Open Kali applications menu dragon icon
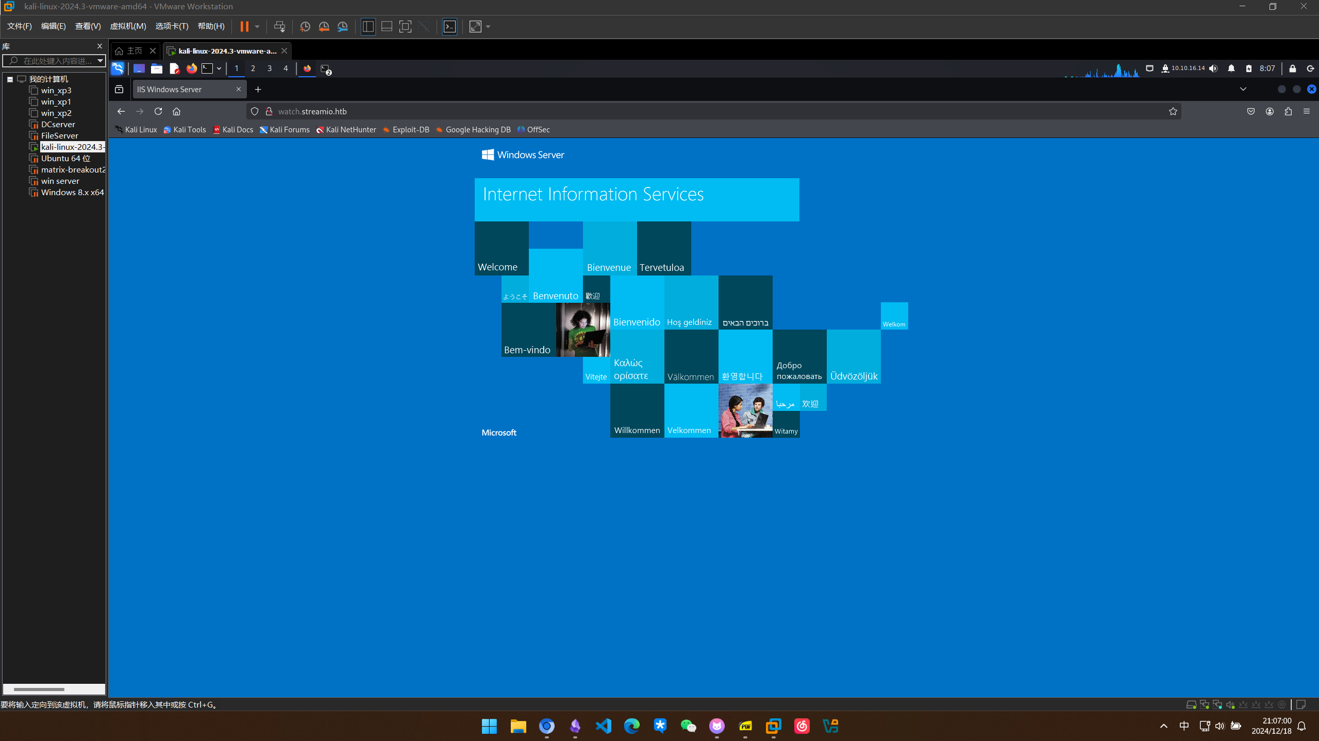The image size is (1319, 741). [x=118, y=68]
